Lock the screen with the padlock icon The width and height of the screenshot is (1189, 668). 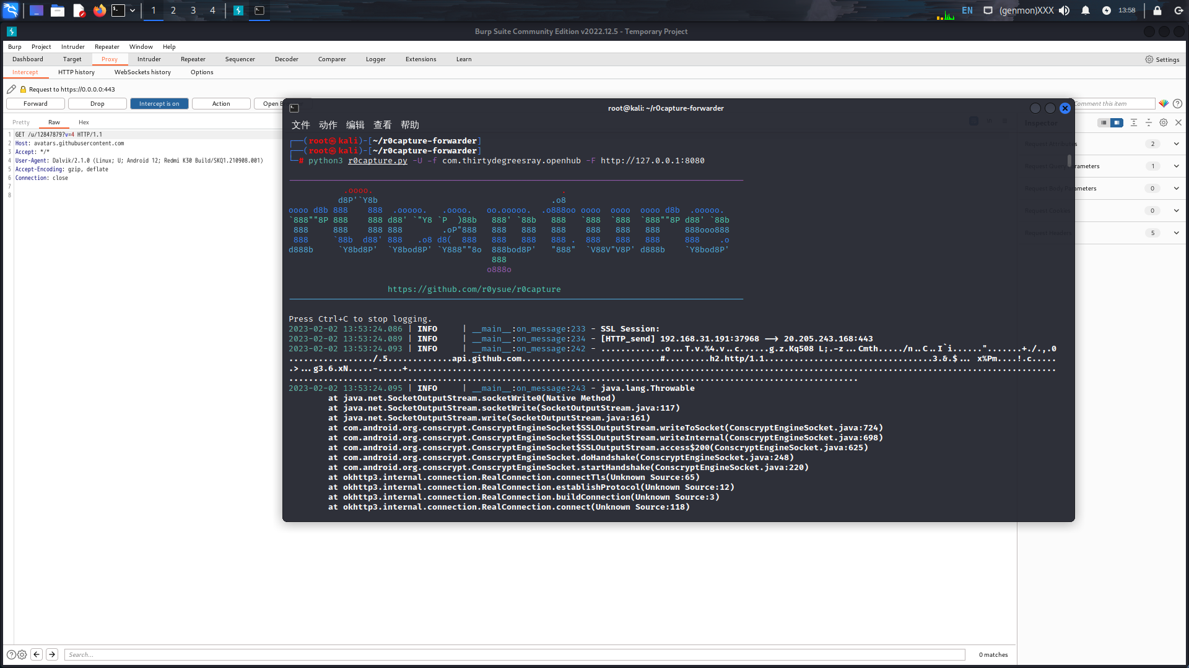pos(1157,11)
